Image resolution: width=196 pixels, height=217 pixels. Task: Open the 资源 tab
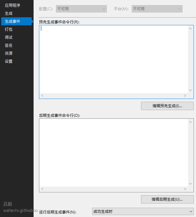tap(9, 53)
